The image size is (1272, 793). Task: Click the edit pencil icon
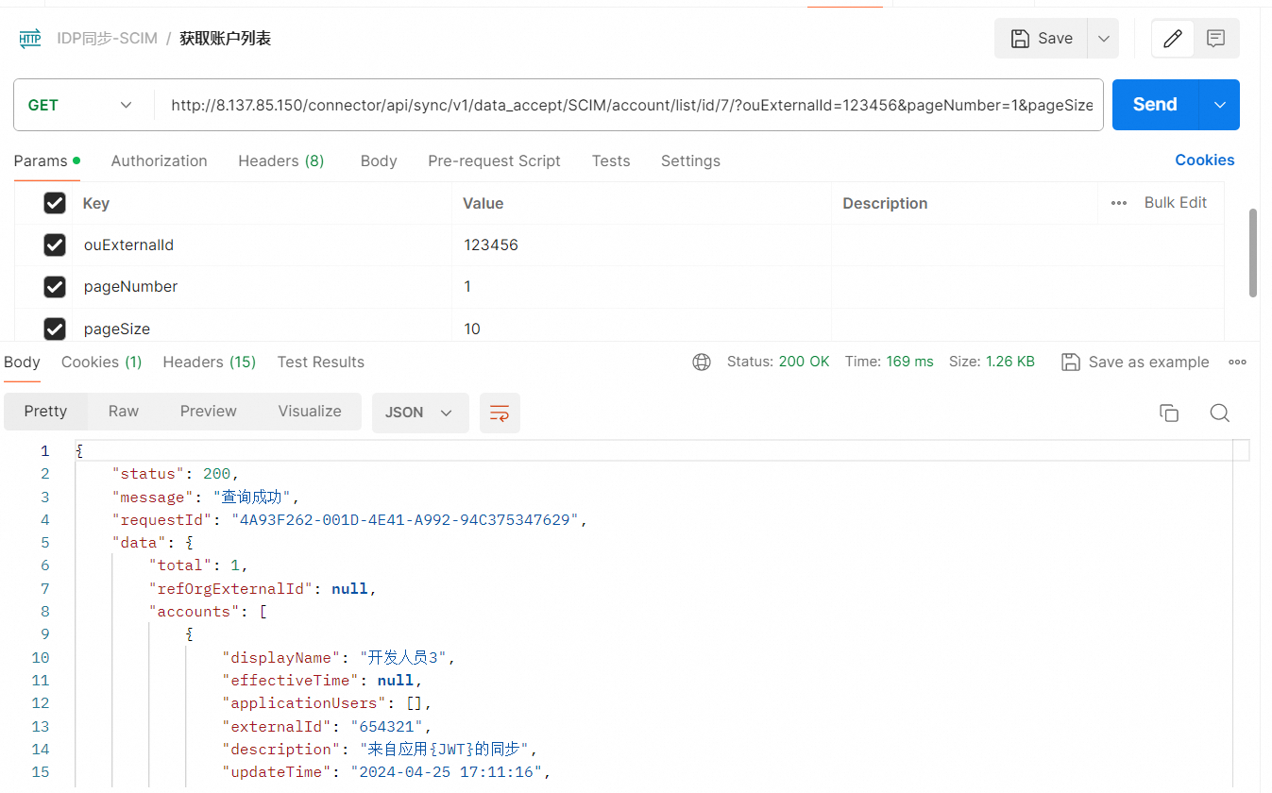[1173, 39]
